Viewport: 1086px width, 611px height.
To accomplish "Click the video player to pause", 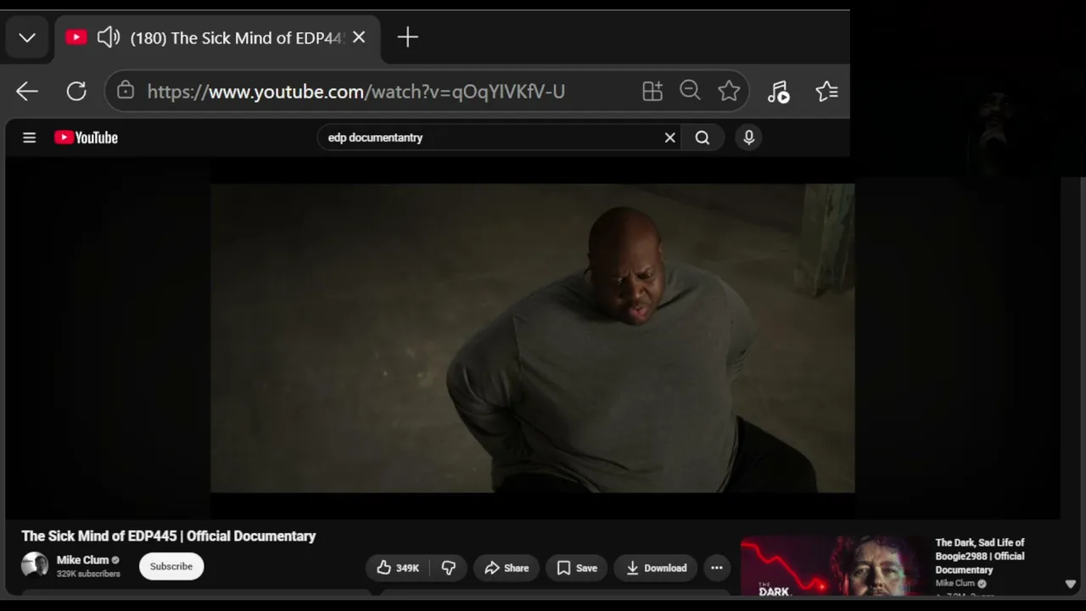I will coord(532,338).
